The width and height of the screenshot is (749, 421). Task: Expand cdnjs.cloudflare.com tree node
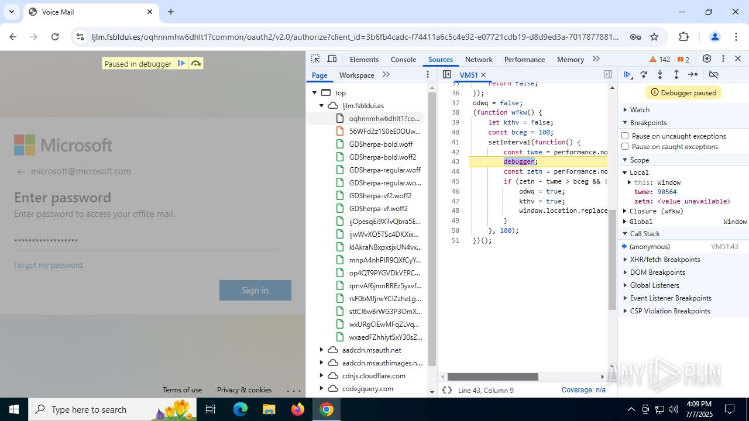coord(321,375)
